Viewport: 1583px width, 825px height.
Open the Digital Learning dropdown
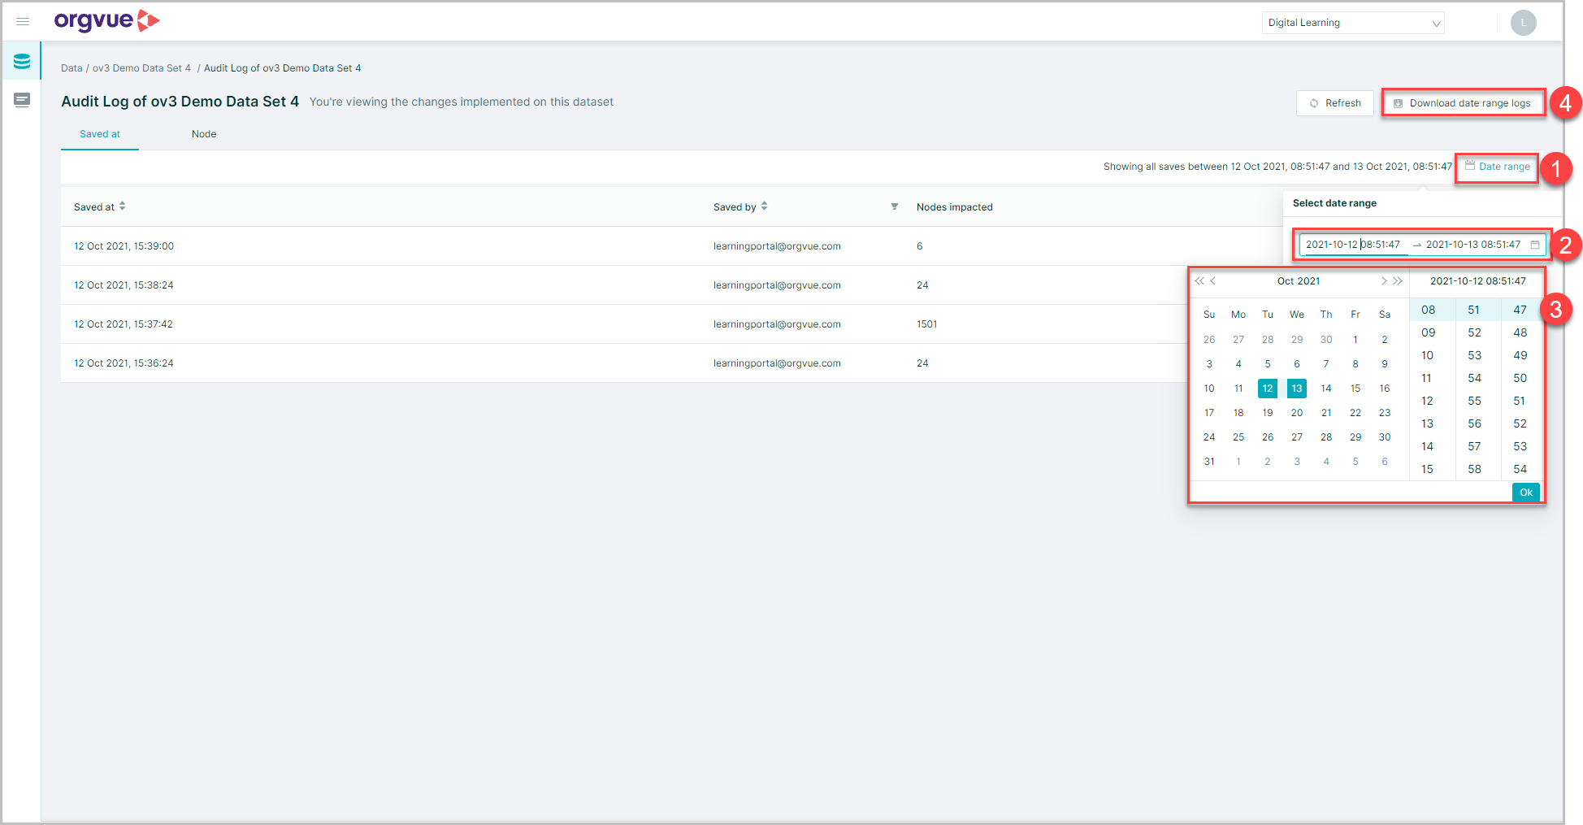pyautogui.click(x=1353, y=23)
